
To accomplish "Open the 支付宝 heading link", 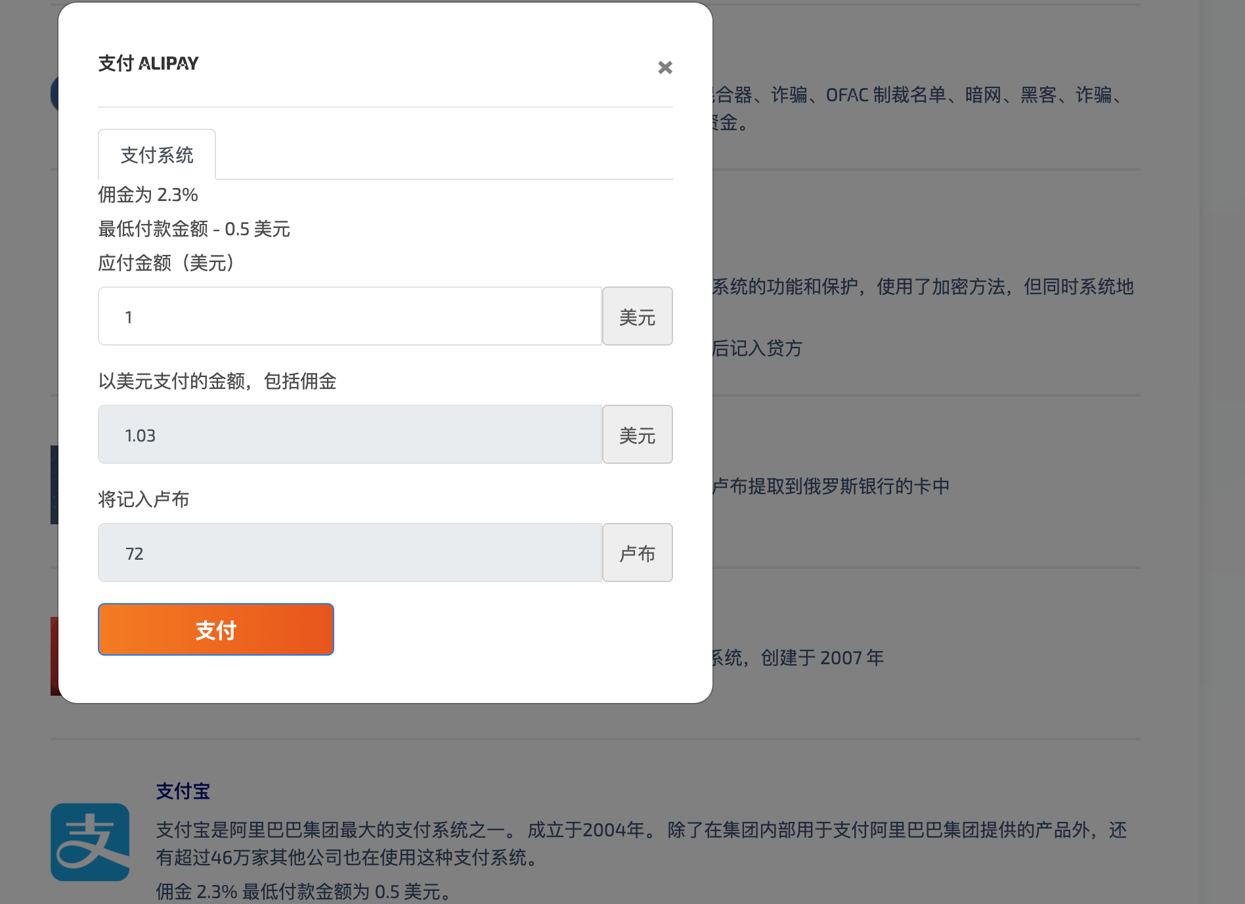I will click(x=183, y=791).
